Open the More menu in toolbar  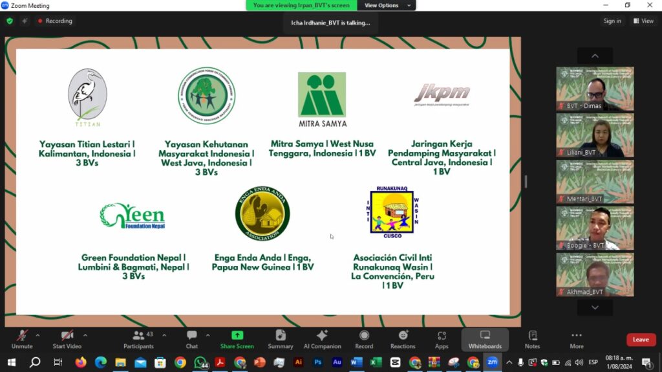click(x=576, y=340)
